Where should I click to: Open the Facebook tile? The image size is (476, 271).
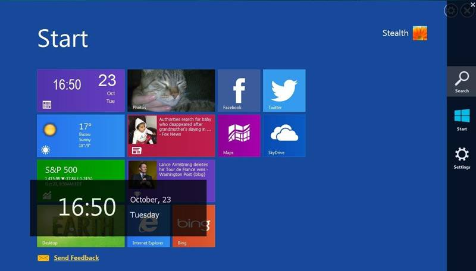(x=239, y=90)
